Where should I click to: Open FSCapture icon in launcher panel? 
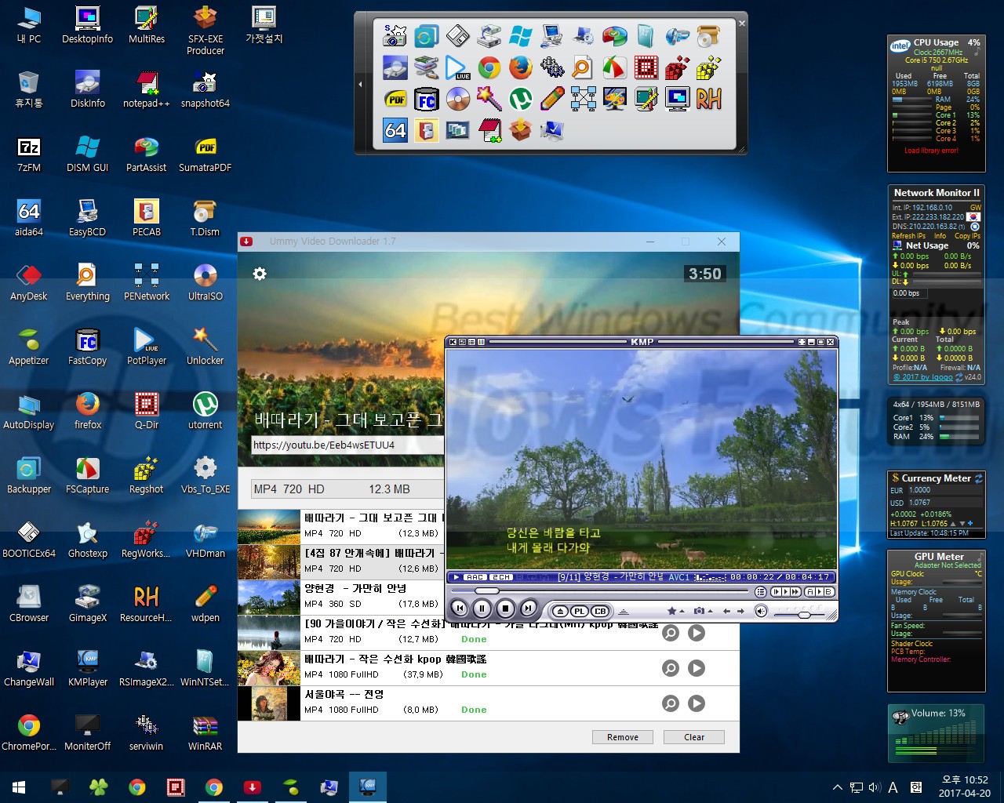[x=614, y=67]
